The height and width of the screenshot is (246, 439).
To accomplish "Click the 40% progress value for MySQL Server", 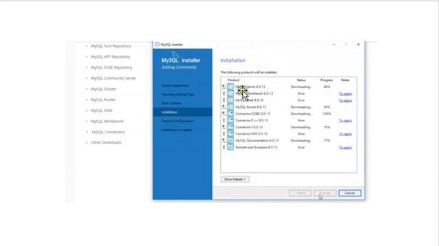I will (327, 87).
